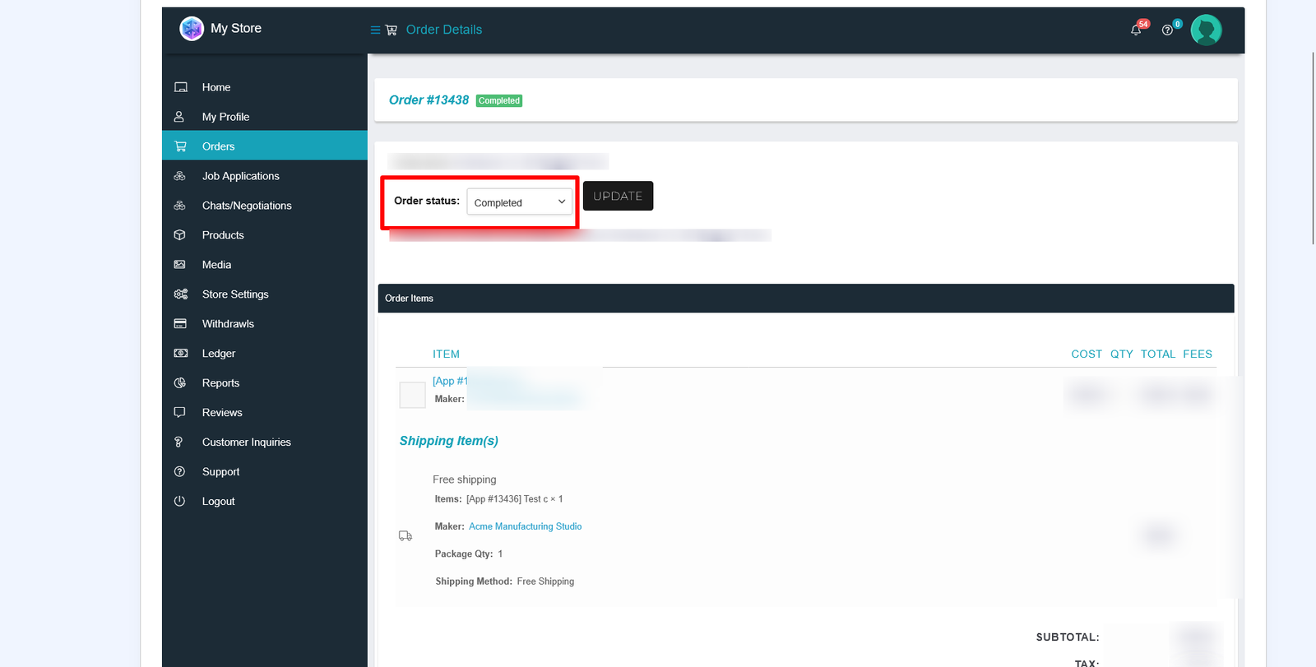Click the shopping cart icon beside Order Details
Viewport: 1316px width, 667px height.
392,30
